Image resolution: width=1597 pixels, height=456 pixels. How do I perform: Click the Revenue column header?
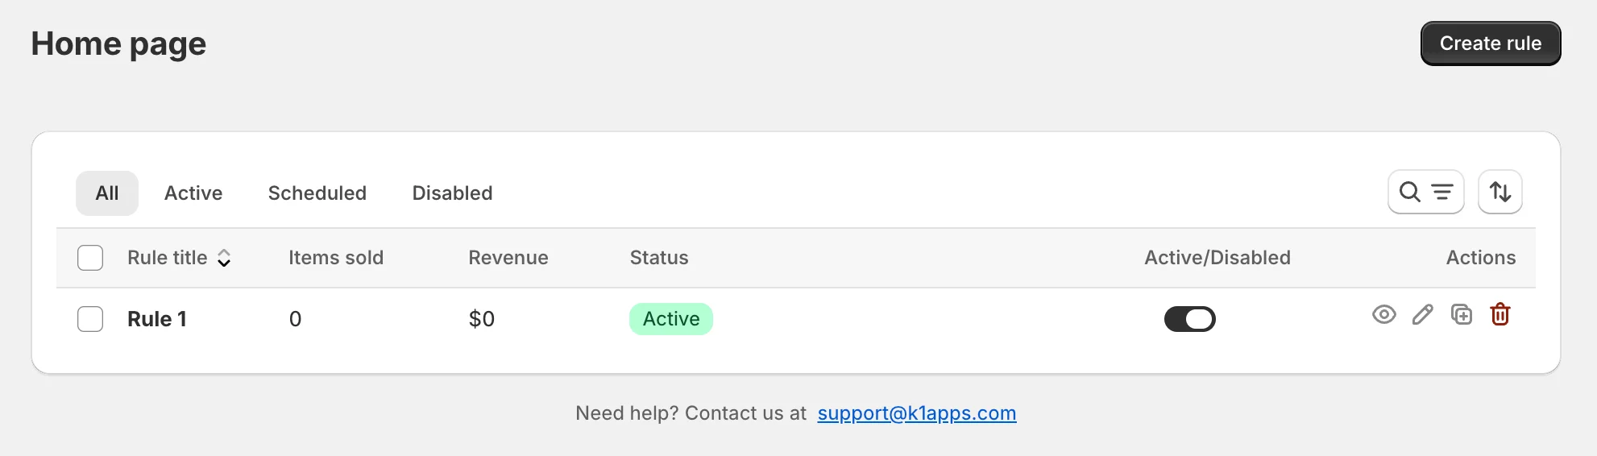tap(508, 258)
